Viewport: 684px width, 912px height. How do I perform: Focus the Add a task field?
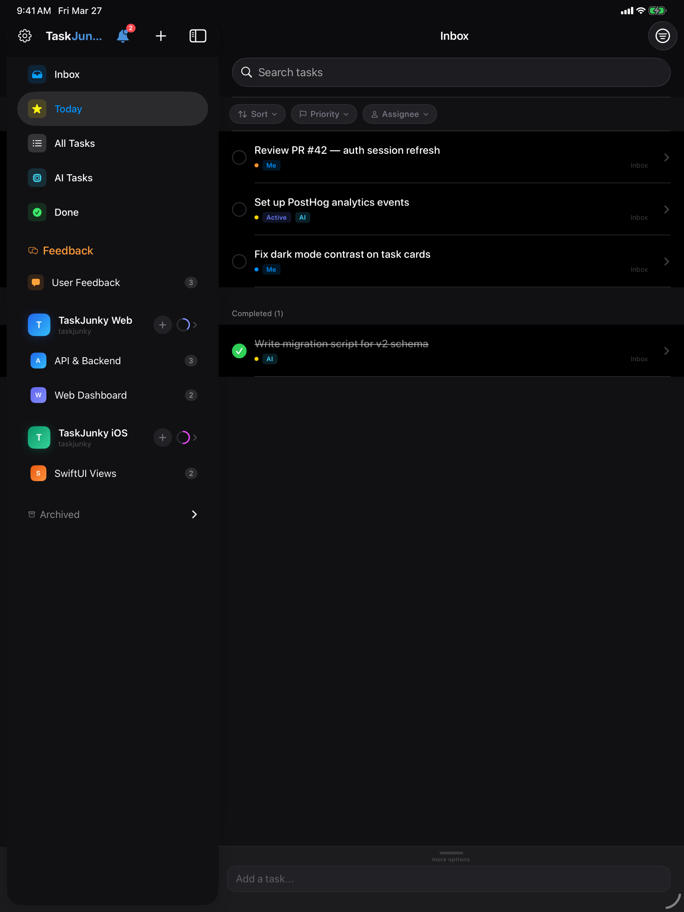448,879
